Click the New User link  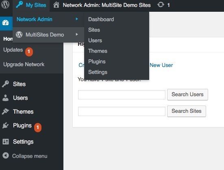(x=161, y=65)
